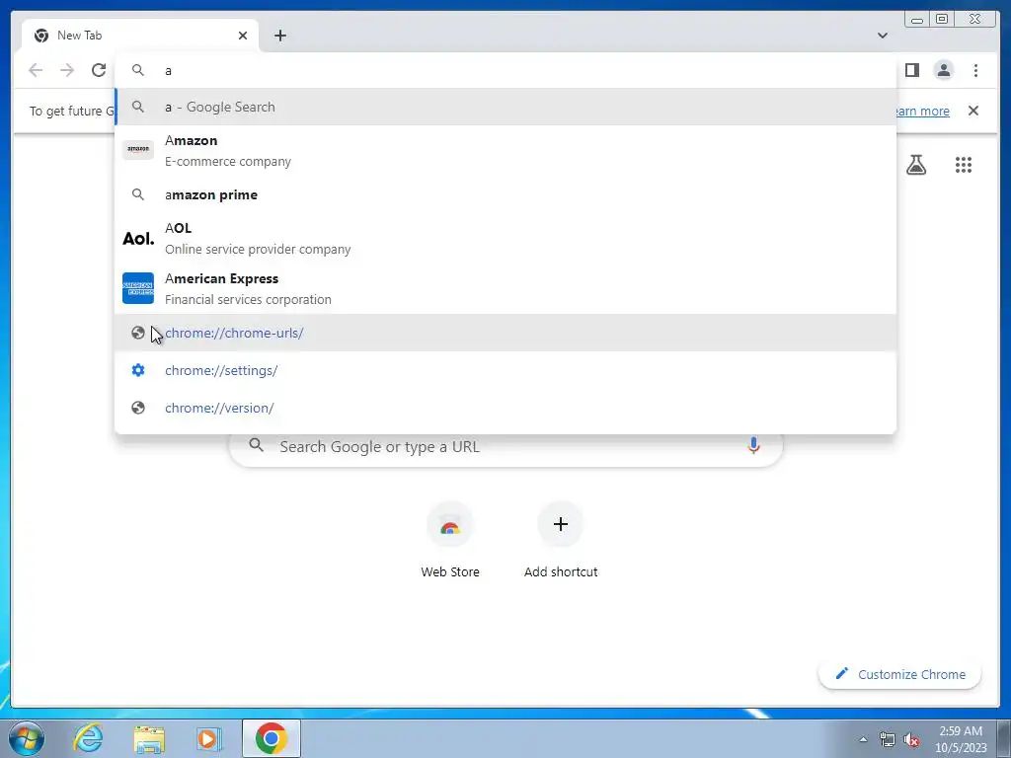This screenshot has height=758, width=1011.
Task: Click the network tray icon
Action: tap(888, 740)
